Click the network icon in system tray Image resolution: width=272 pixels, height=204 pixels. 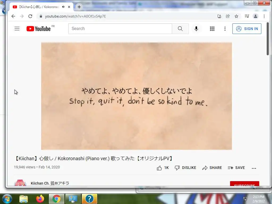click(245, 199)
